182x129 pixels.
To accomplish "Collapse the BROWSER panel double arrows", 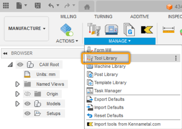I will tap(5, 53).
